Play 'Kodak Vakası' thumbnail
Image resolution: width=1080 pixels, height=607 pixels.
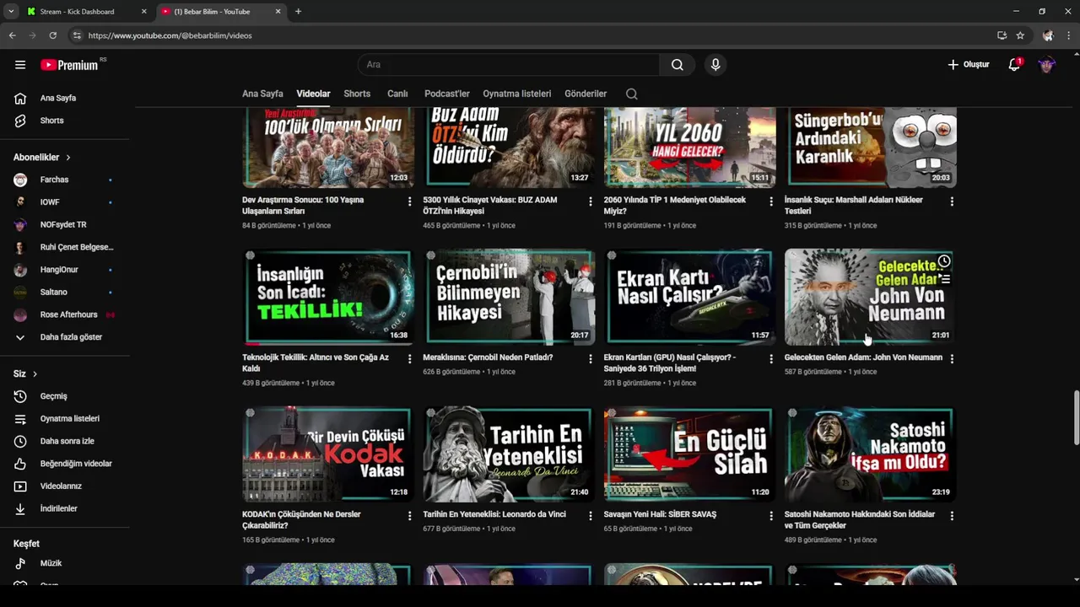328,454
